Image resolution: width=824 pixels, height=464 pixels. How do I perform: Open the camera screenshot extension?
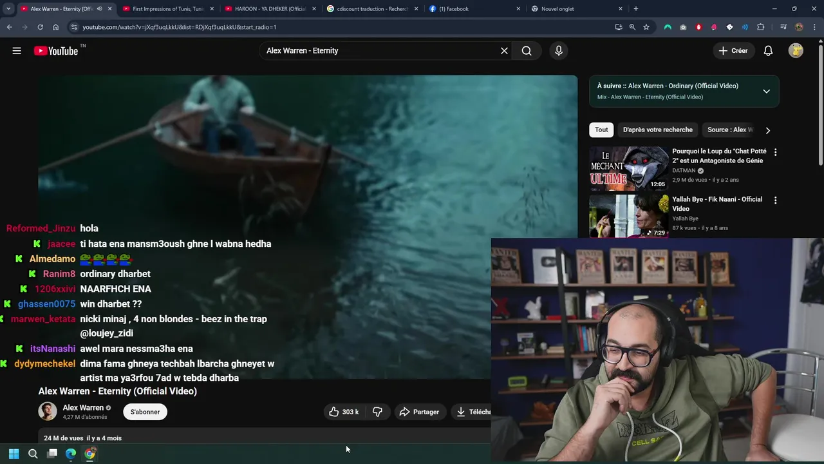[x=683, y=27]
